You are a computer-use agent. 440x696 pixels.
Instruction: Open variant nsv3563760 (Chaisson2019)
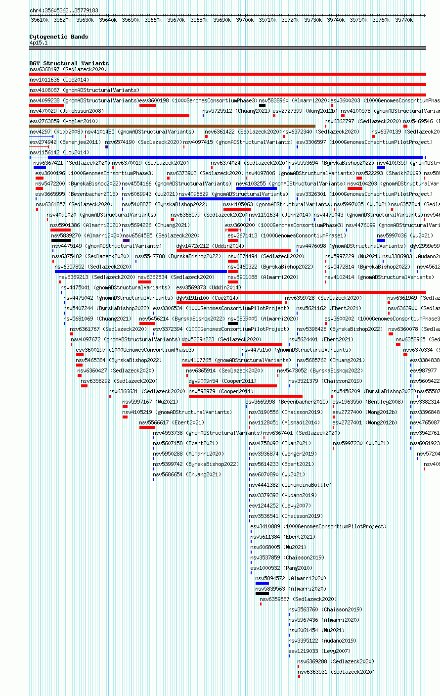(x=325, y=609)
